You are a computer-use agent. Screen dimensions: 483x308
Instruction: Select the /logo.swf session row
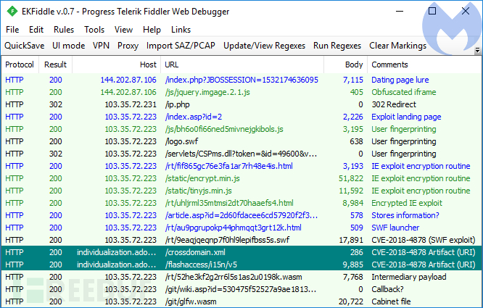point(241,141)
